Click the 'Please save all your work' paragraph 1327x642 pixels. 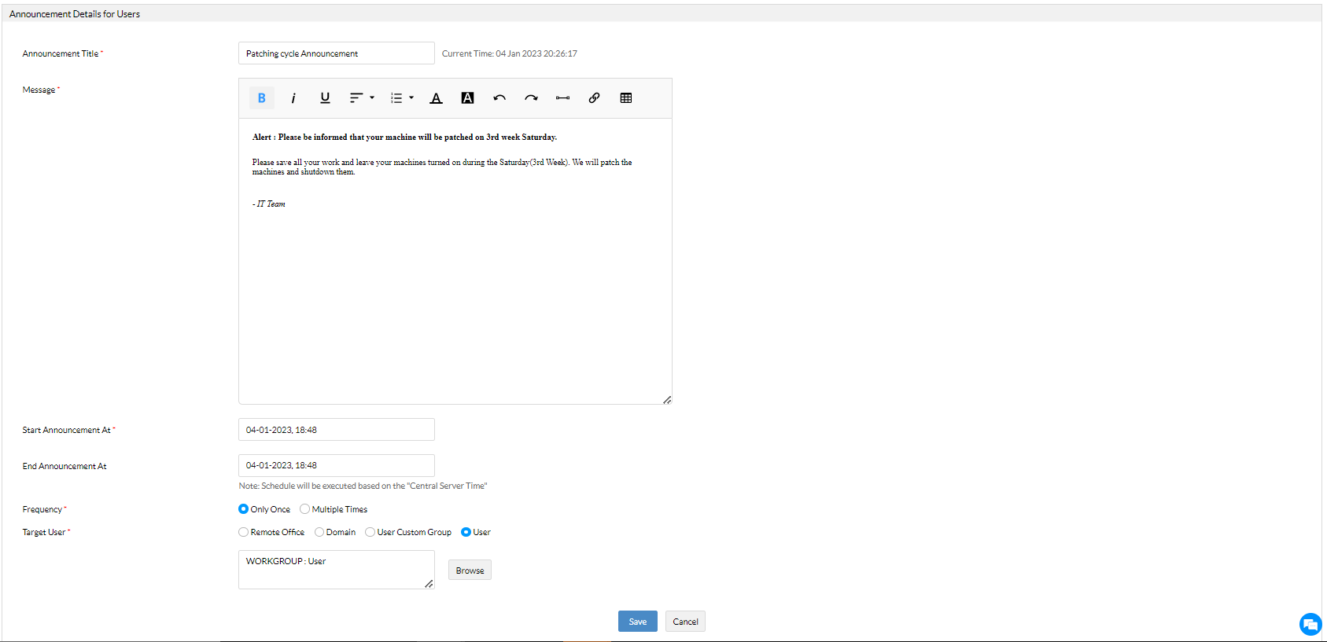[x=442, y=167]
